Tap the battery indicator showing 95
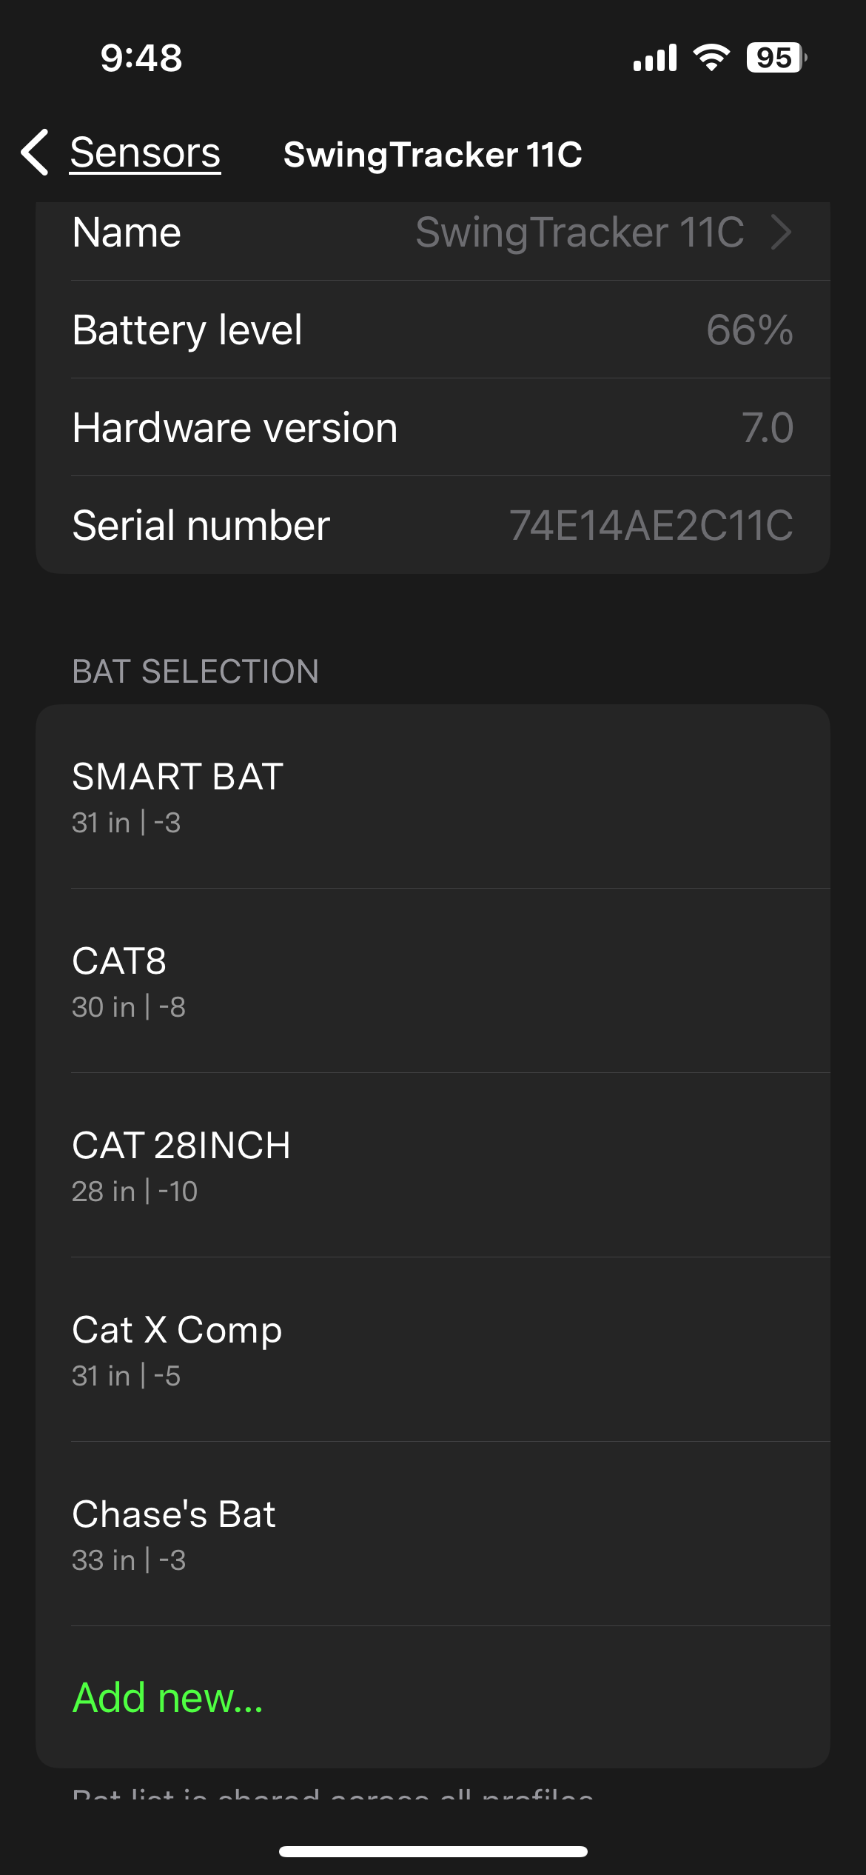This screenshot has width=866, height=1875. [775, 58]
